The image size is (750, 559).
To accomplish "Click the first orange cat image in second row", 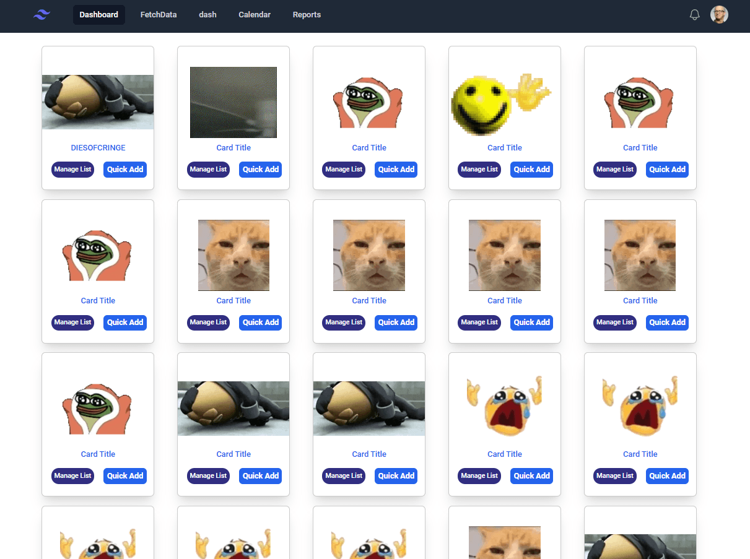I will tap(233, 255).
